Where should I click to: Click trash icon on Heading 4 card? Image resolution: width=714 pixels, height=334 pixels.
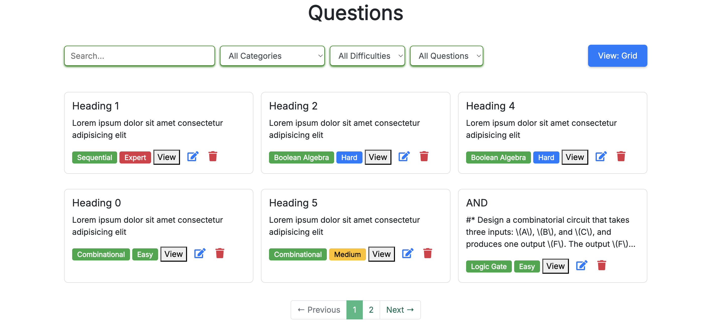(621, 156)
